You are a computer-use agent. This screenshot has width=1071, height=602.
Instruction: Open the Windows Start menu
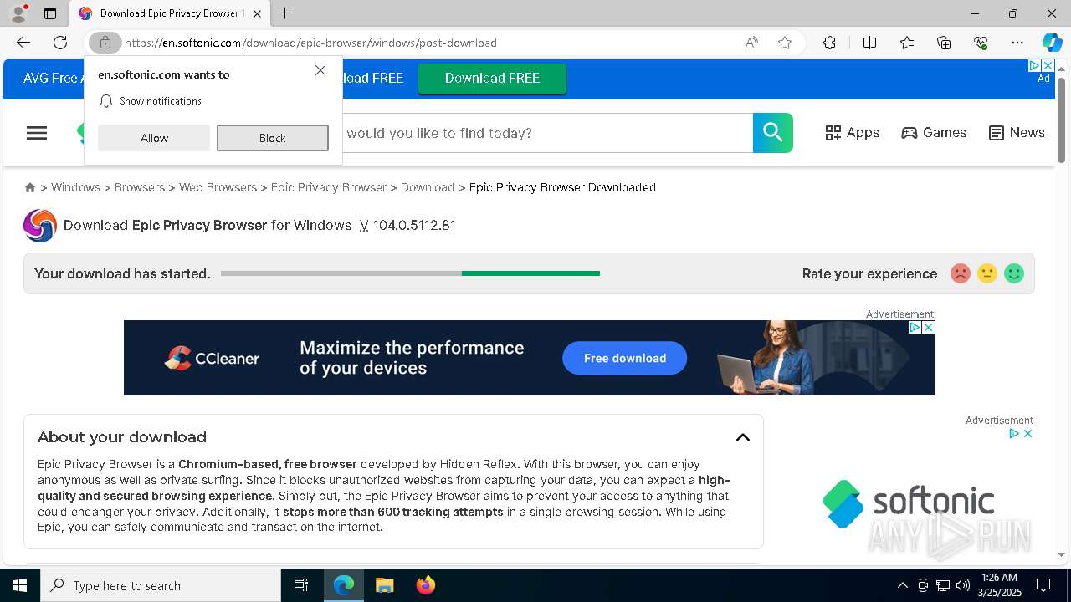(x=20, y=585)
